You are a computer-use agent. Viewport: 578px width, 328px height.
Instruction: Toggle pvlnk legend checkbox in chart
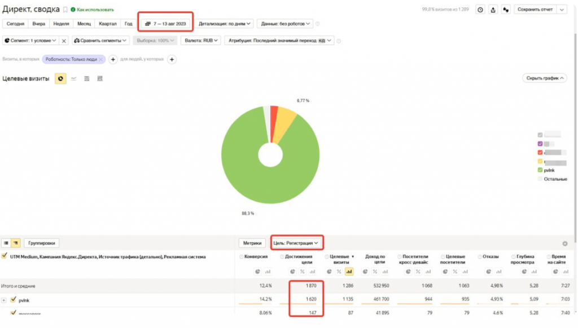click(x=540, y=170)
